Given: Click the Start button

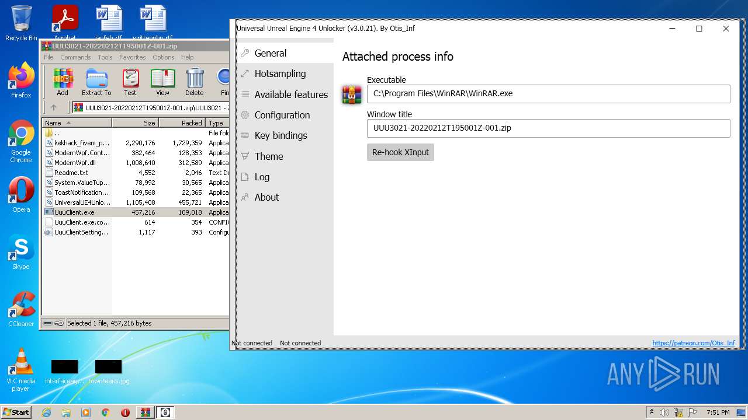Looking at the screenshot, I should tap(16, 412).
